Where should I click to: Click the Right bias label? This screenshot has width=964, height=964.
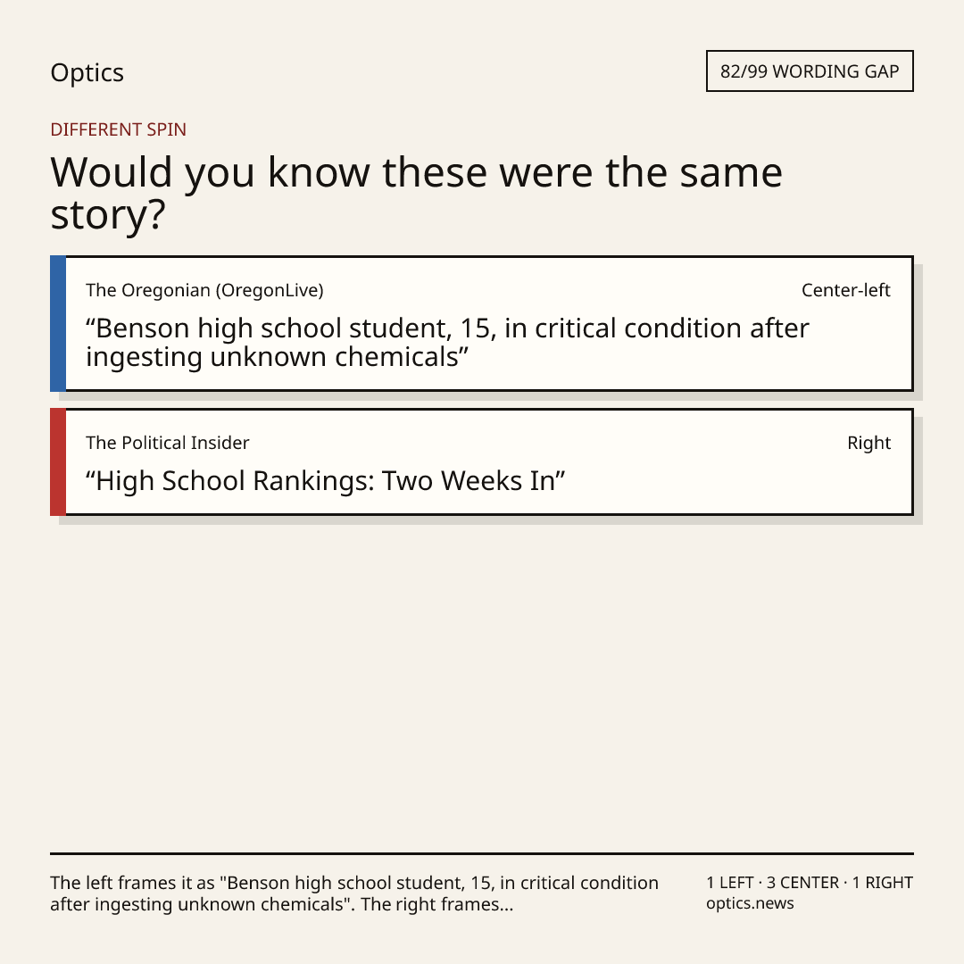[x=868, y=443]
